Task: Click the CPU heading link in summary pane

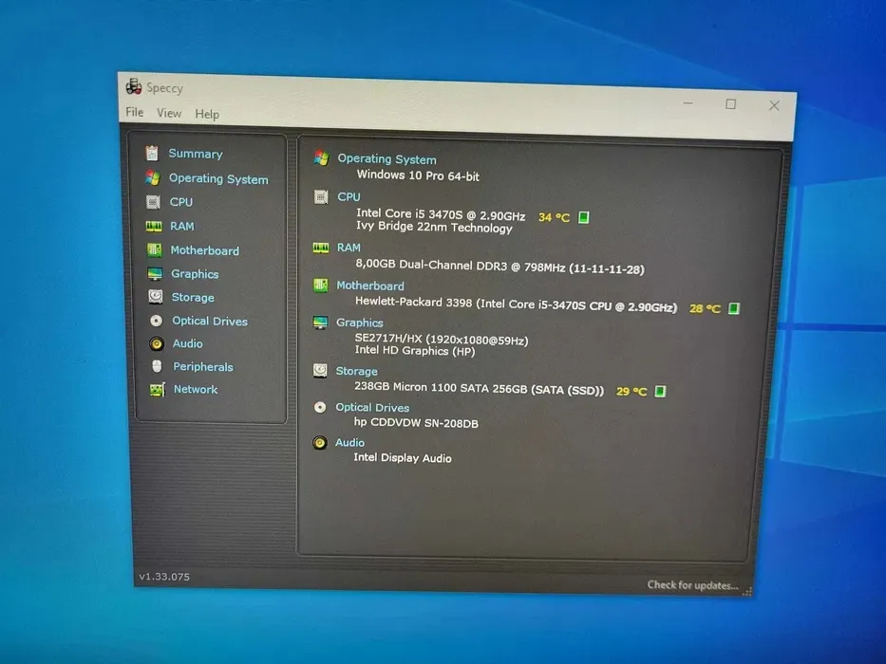Action: (x=349, y=196)
